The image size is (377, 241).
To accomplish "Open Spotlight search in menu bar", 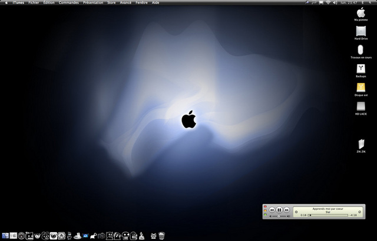I will [x=370, y=2].
